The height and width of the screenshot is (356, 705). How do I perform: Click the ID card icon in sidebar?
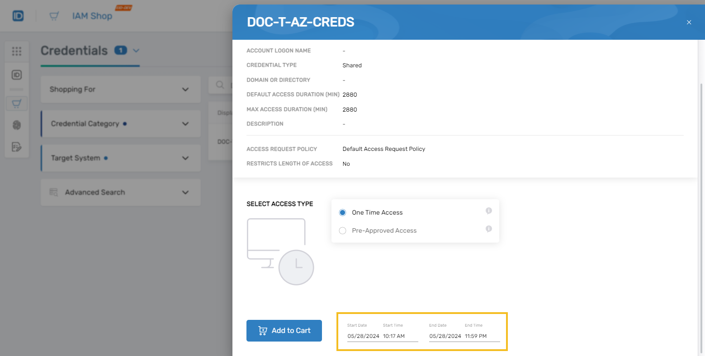(x=17, y=75)
